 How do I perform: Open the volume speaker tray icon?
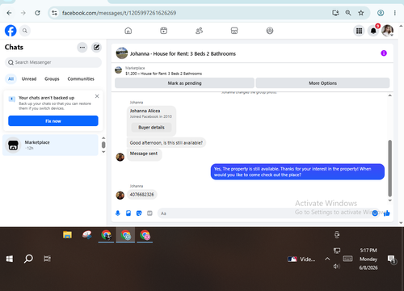[337, 266]
